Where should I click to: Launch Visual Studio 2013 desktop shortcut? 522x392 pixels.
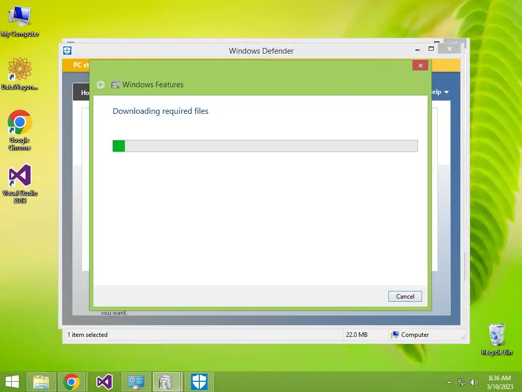20,184
